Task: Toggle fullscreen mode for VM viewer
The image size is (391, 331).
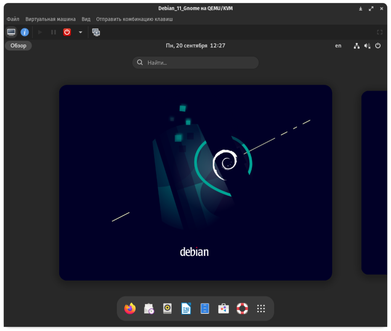Action: tap(380, 32)
